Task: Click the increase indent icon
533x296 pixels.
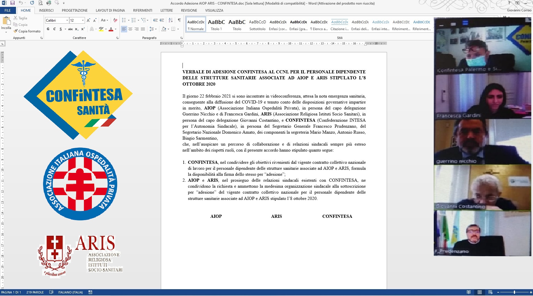Action: pos(162,20)
